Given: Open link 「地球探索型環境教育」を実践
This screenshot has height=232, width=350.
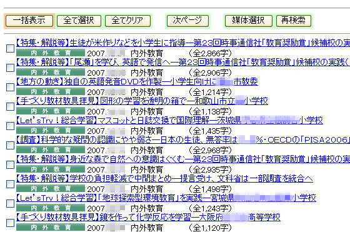Looking at the screenshot, I should tap(166, 198).
